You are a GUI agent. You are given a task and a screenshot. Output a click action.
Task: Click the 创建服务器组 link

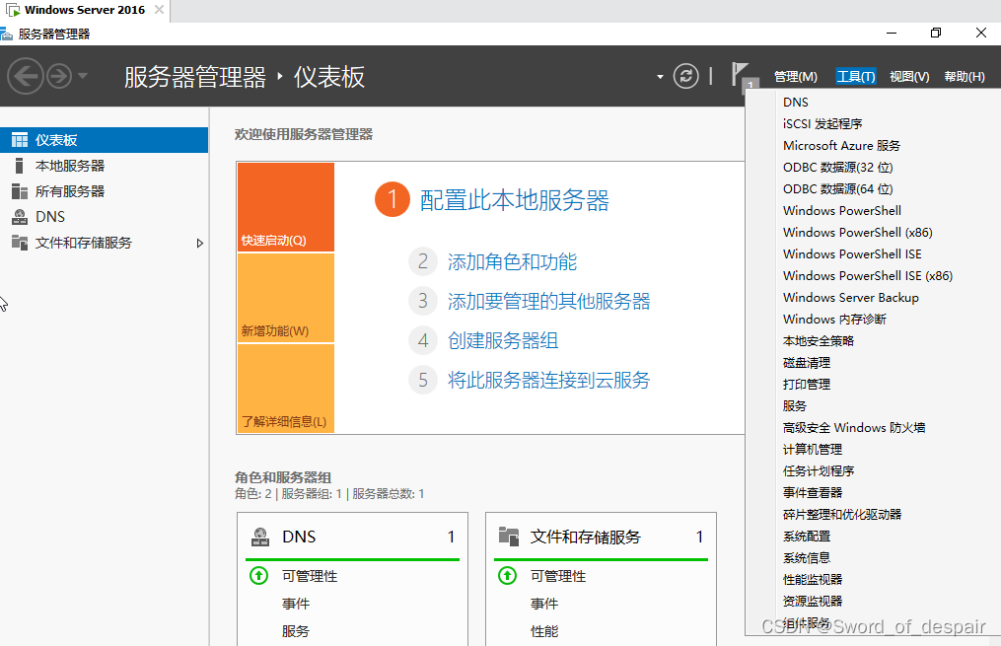[503, 340]
